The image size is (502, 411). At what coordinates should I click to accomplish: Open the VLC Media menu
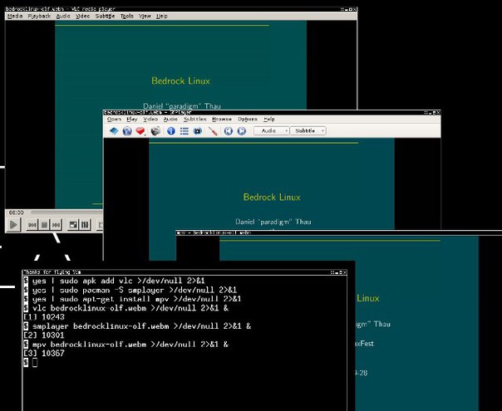click(15, 16)
